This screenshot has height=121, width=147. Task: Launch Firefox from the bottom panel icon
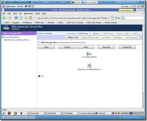point(9,113)
